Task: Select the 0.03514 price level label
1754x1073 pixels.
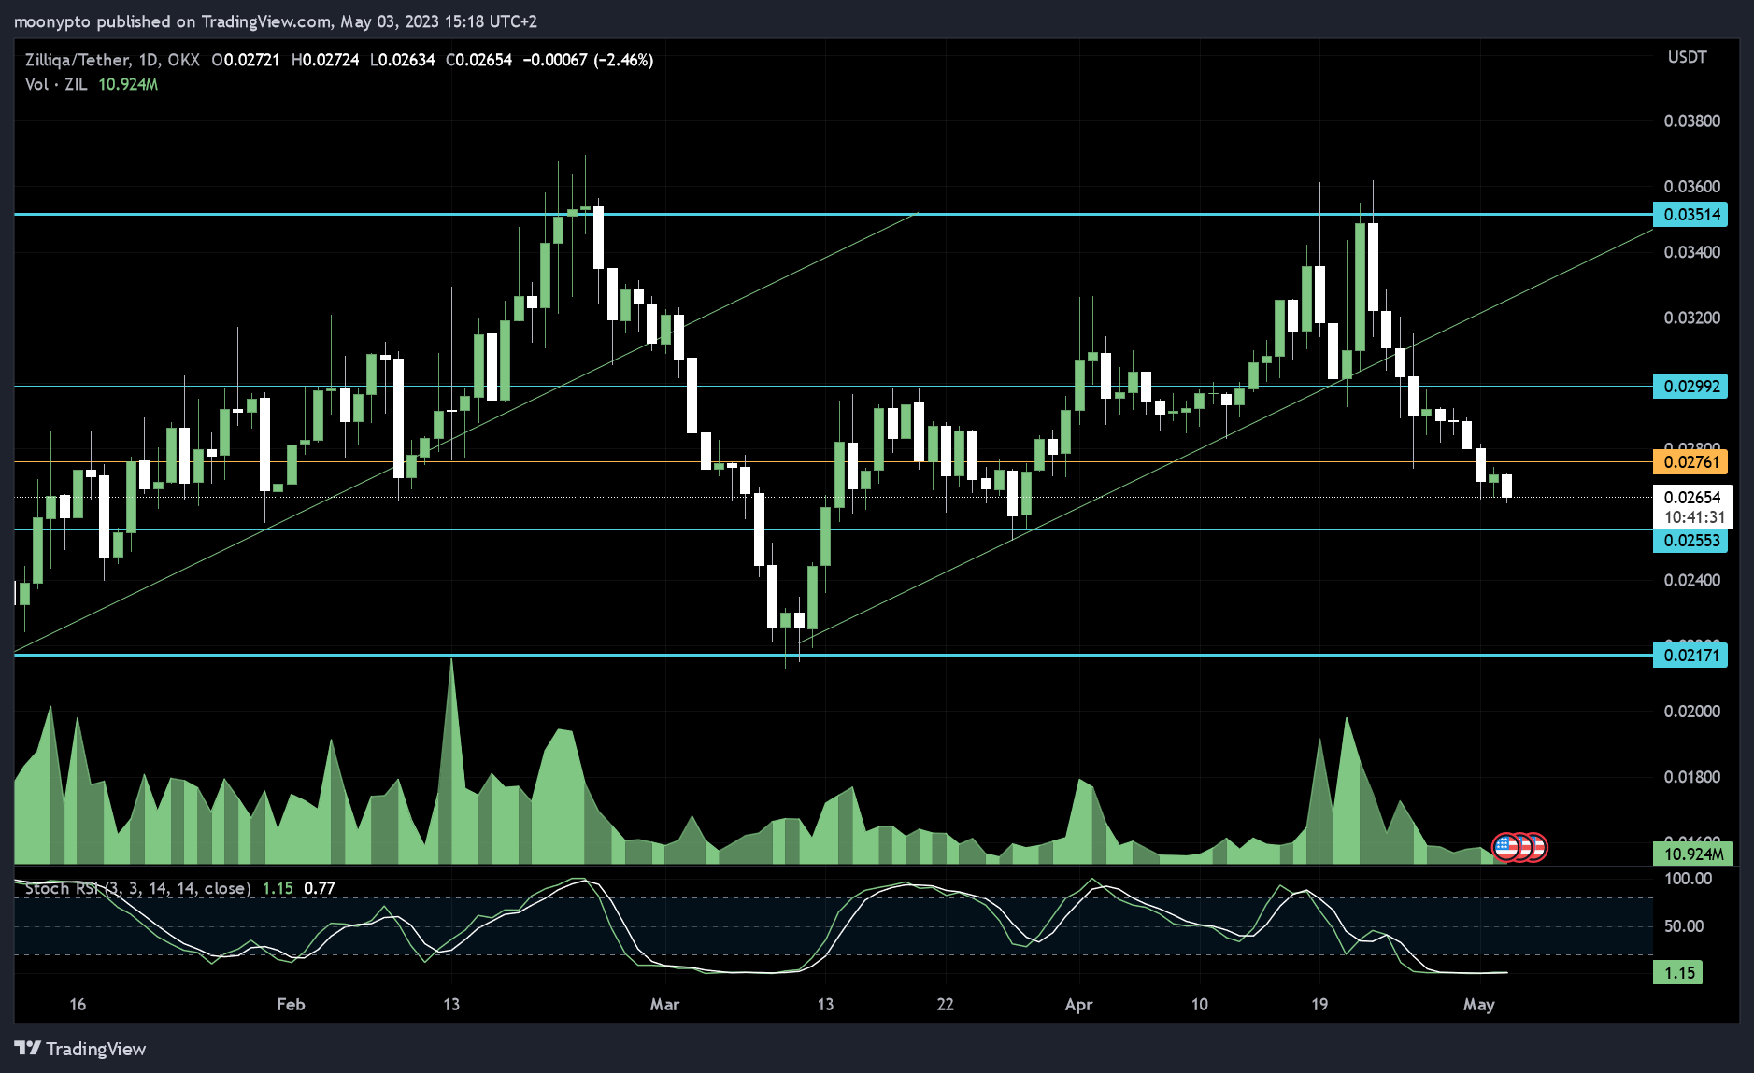Action: [x=1690, y=215]
